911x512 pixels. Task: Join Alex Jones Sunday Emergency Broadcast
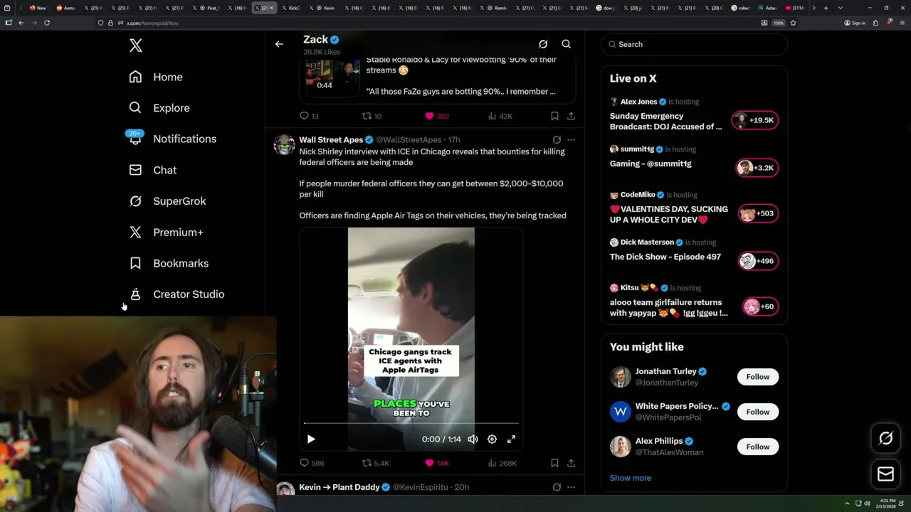665,121
